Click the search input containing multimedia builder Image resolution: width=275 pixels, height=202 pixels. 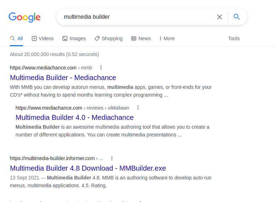(x=137, y=17)
